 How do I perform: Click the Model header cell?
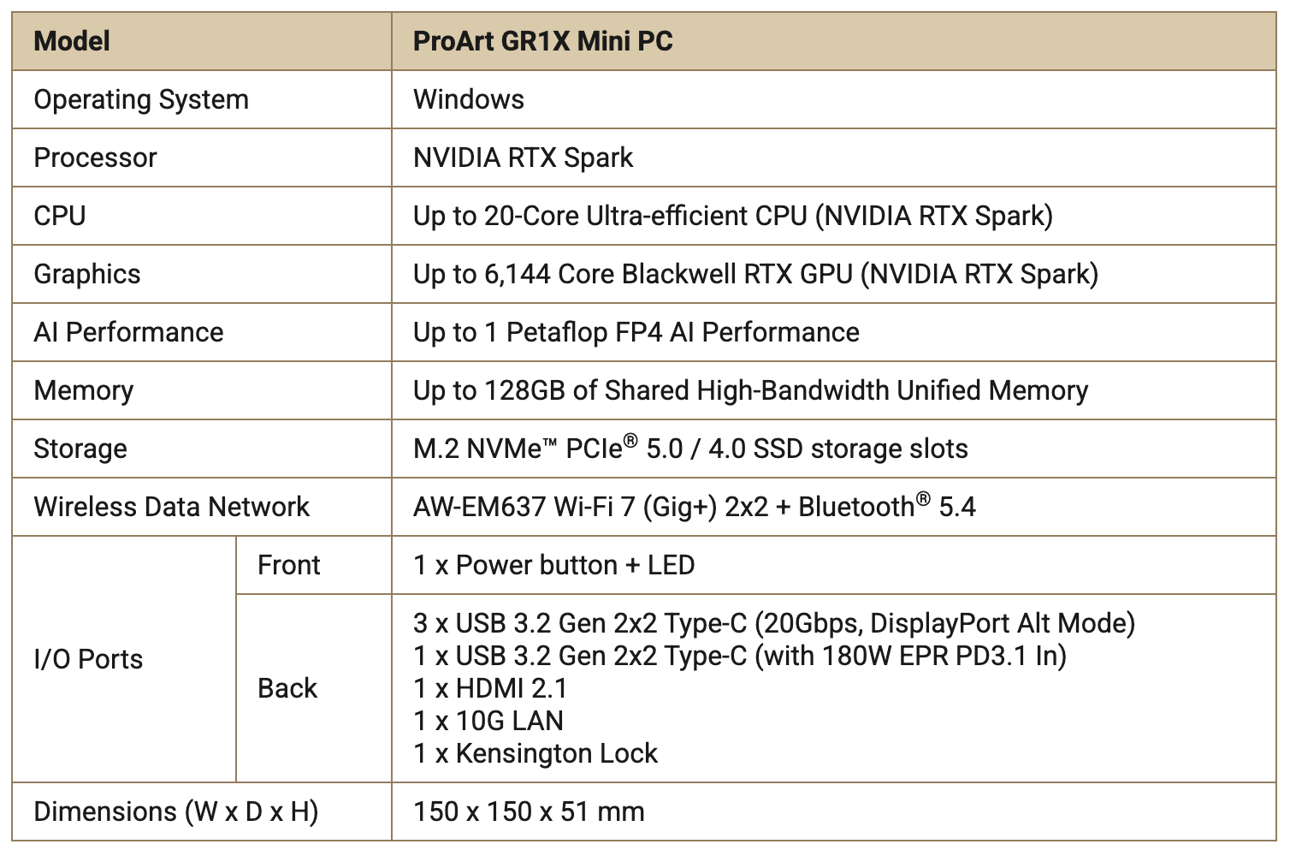tap(202, 41)
